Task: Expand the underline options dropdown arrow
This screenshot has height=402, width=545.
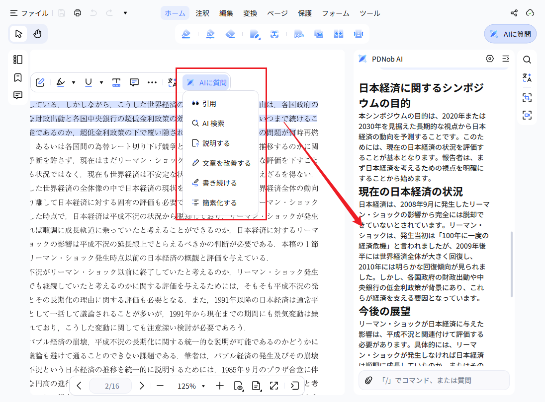Action: point(101,82)
